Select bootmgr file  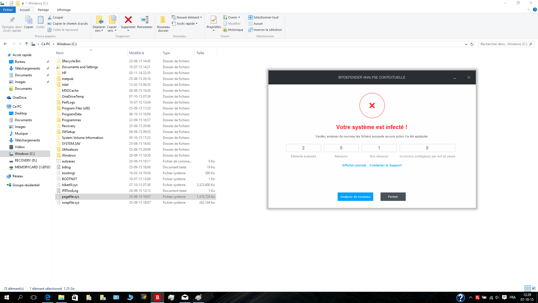(x=68, y=173)
